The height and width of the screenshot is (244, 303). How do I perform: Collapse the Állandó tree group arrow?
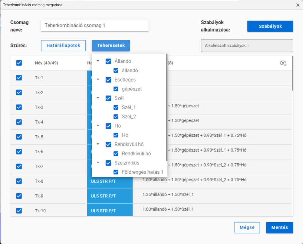click(x=98, y=61)
